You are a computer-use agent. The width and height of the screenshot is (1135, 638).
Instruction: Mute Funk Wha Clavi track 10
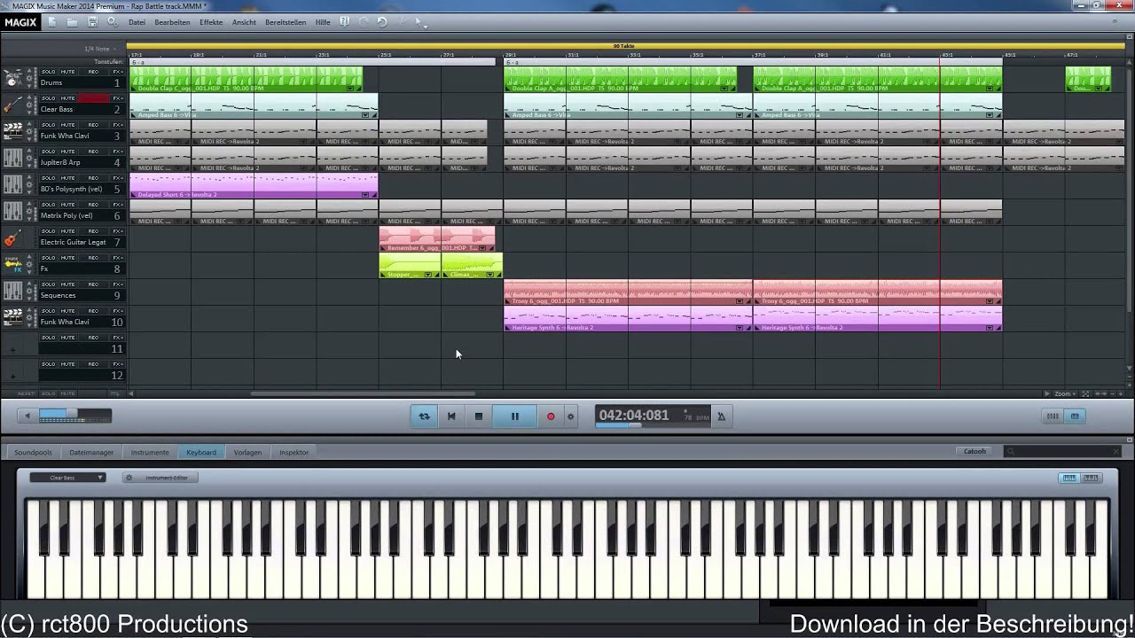[68, 311]
